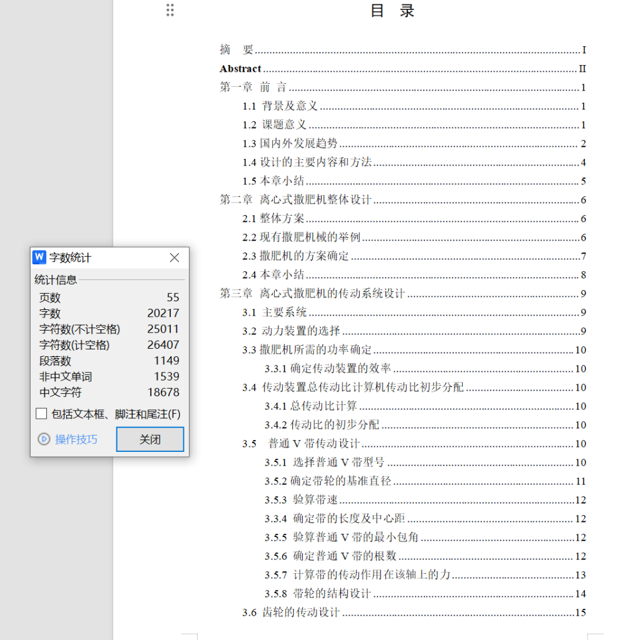623x640 pixels.
Task: Click the six-dot paragraph drag handle
Action: point(170,11)
